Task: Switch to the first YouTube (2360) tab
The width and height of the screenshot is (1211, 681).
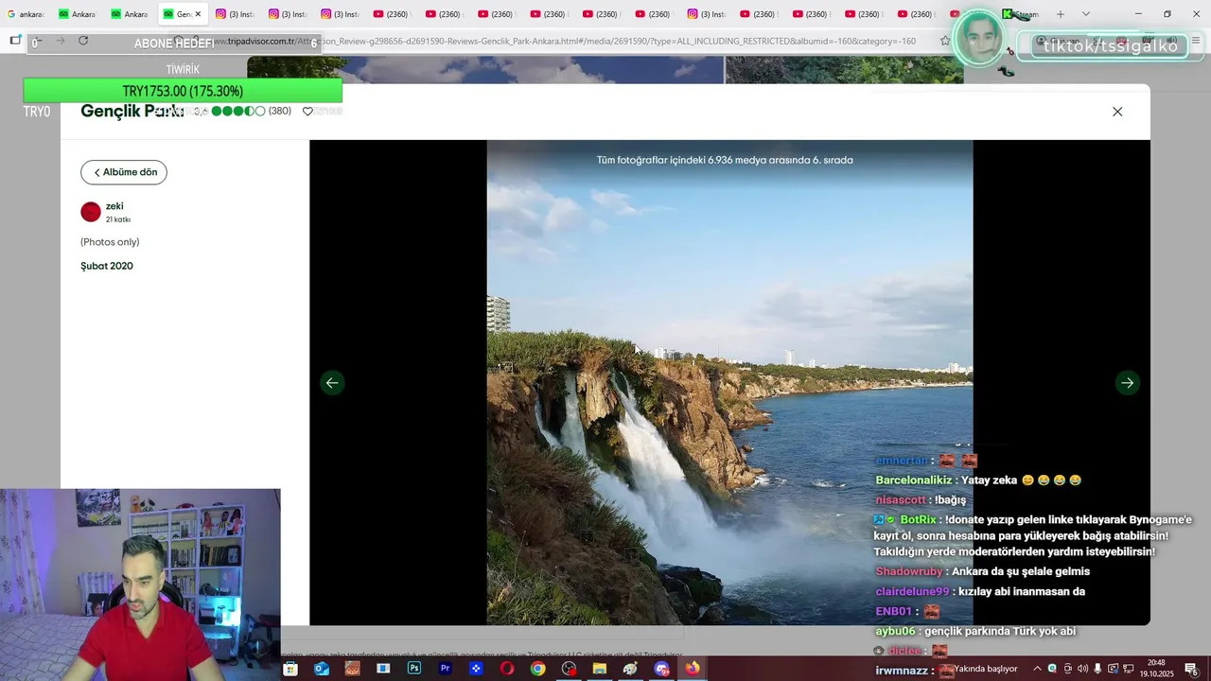Action: tap(393, 14)
